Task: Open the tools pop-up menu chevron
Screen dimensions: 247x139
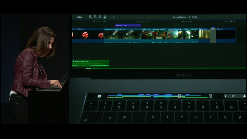Action: [x=116, y=17]
